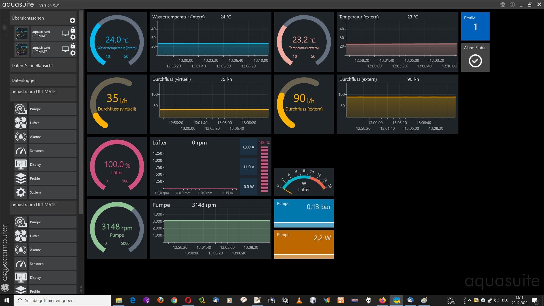Add a new overview page with plus icon
Viewport: 544px width, 306px height.
(72, 20)
